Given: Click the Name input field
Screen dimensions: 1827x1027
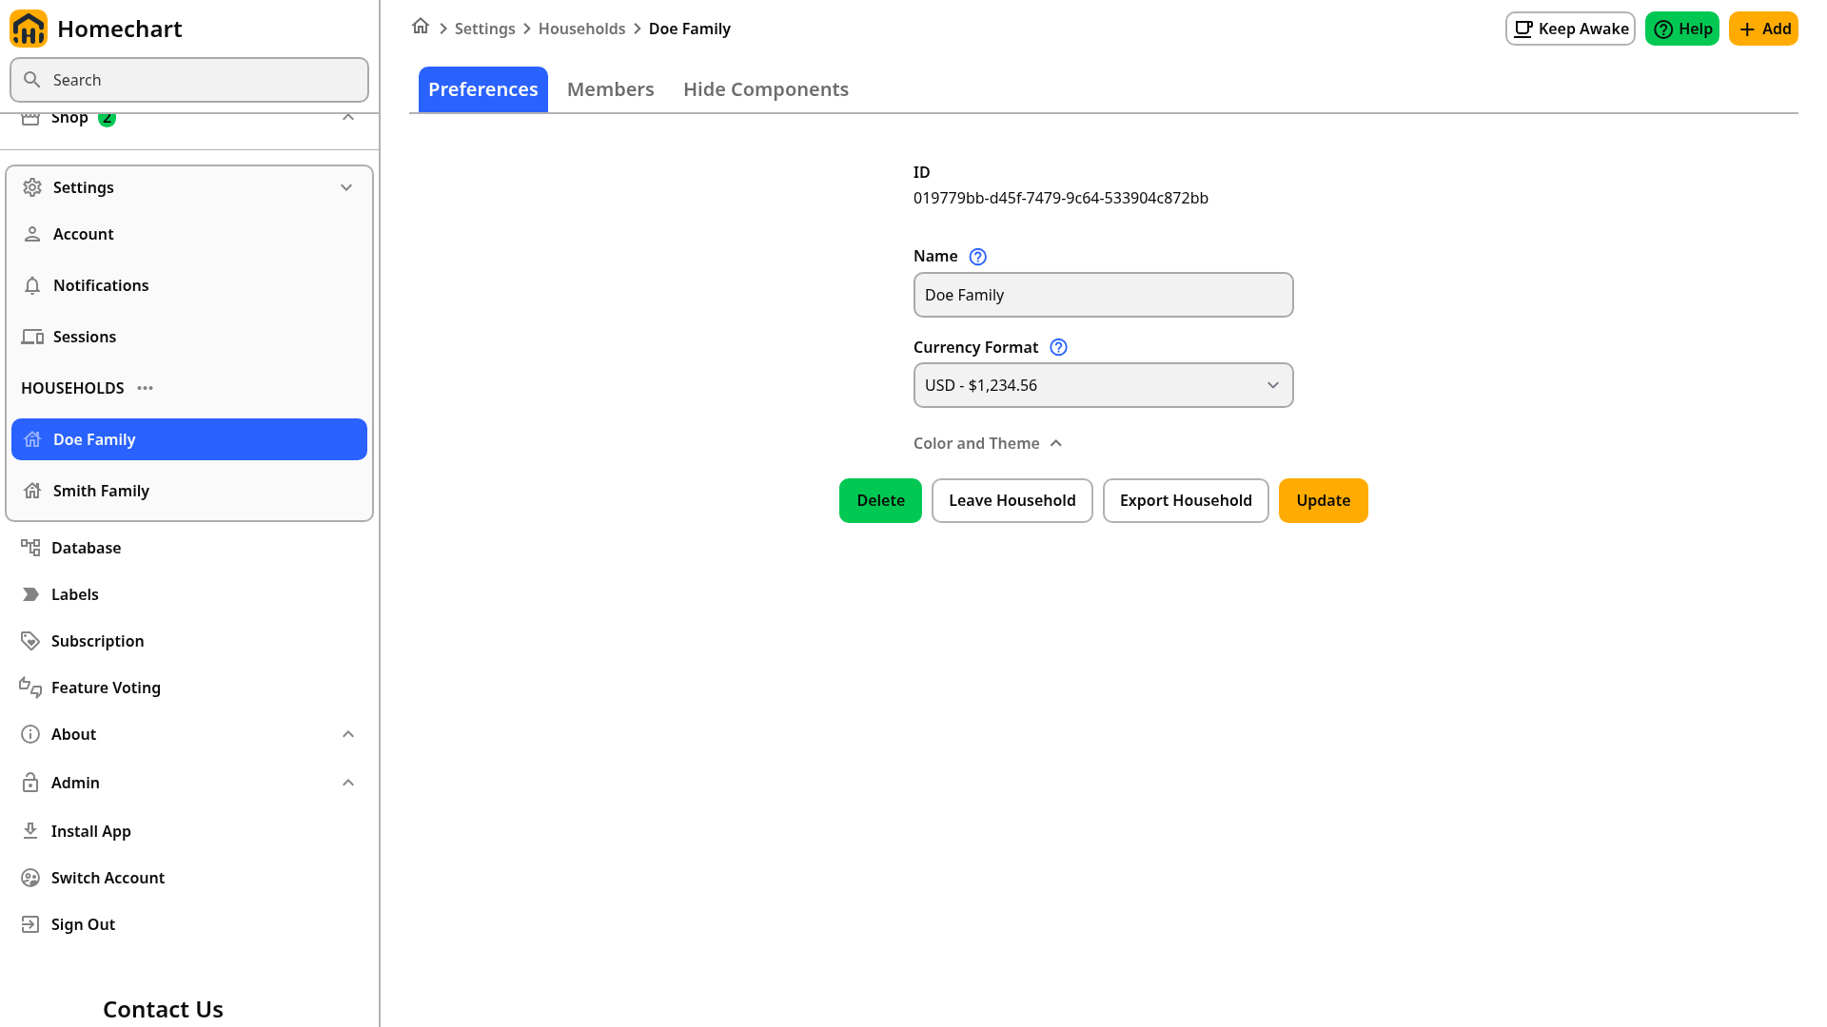Looking at the screenshot, I should click(x=1104, y=295).
